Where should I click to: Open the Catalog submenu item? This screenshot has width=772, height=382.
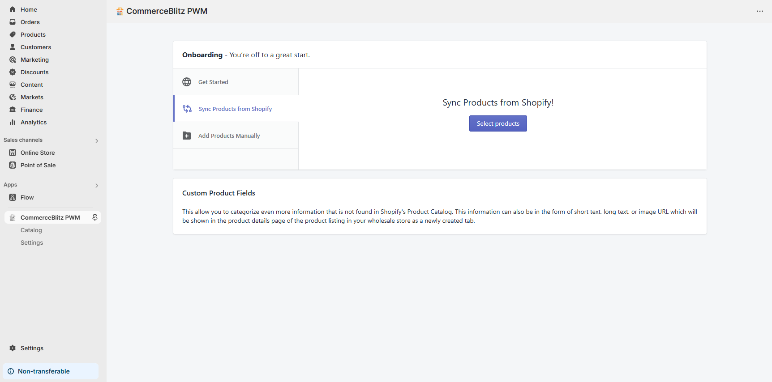31,230
